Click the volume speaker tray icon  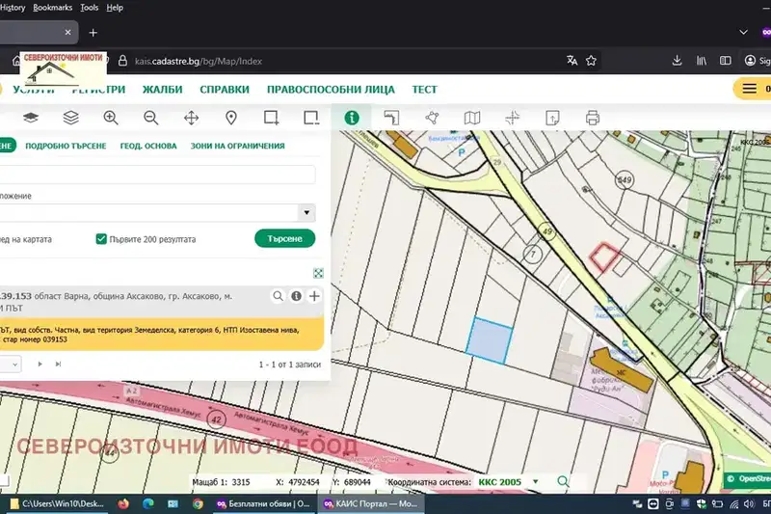(x=749, y=503)
